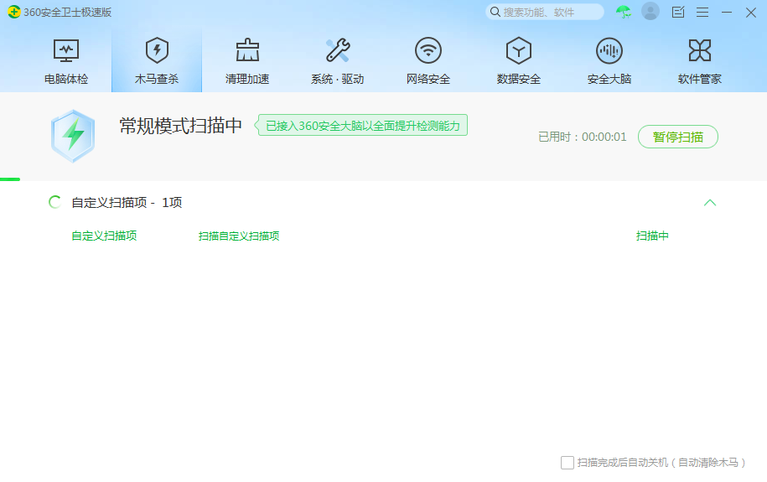Go to the 数据安全 data security tab

(x=519, y=61)
